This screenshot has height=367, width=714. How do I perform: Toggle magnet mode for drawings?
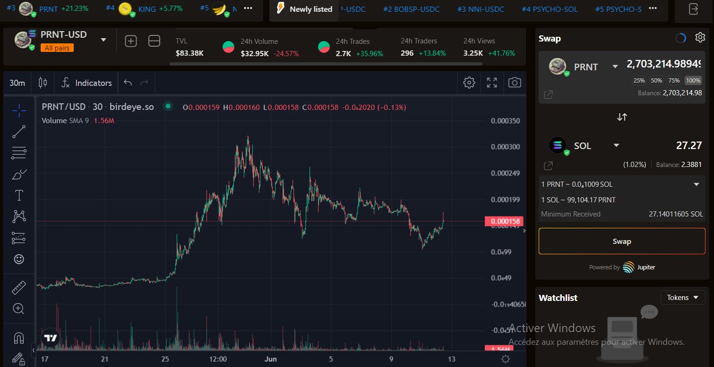coord(19,338)
